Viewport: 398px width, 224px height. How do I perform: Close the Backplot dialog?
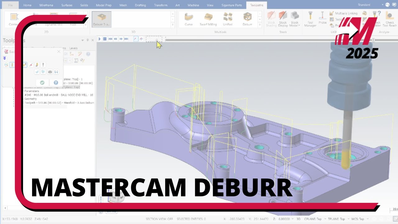click(59, 52)
